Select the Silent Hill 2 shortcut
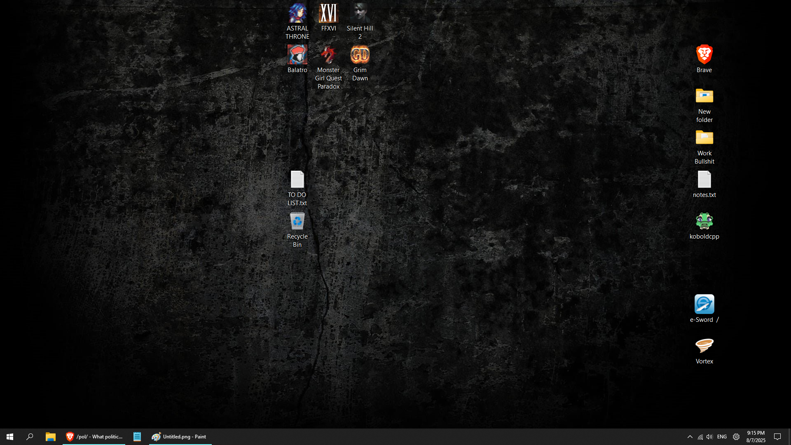This screenshot has height=445, width=791. click(x=360, y=21)
